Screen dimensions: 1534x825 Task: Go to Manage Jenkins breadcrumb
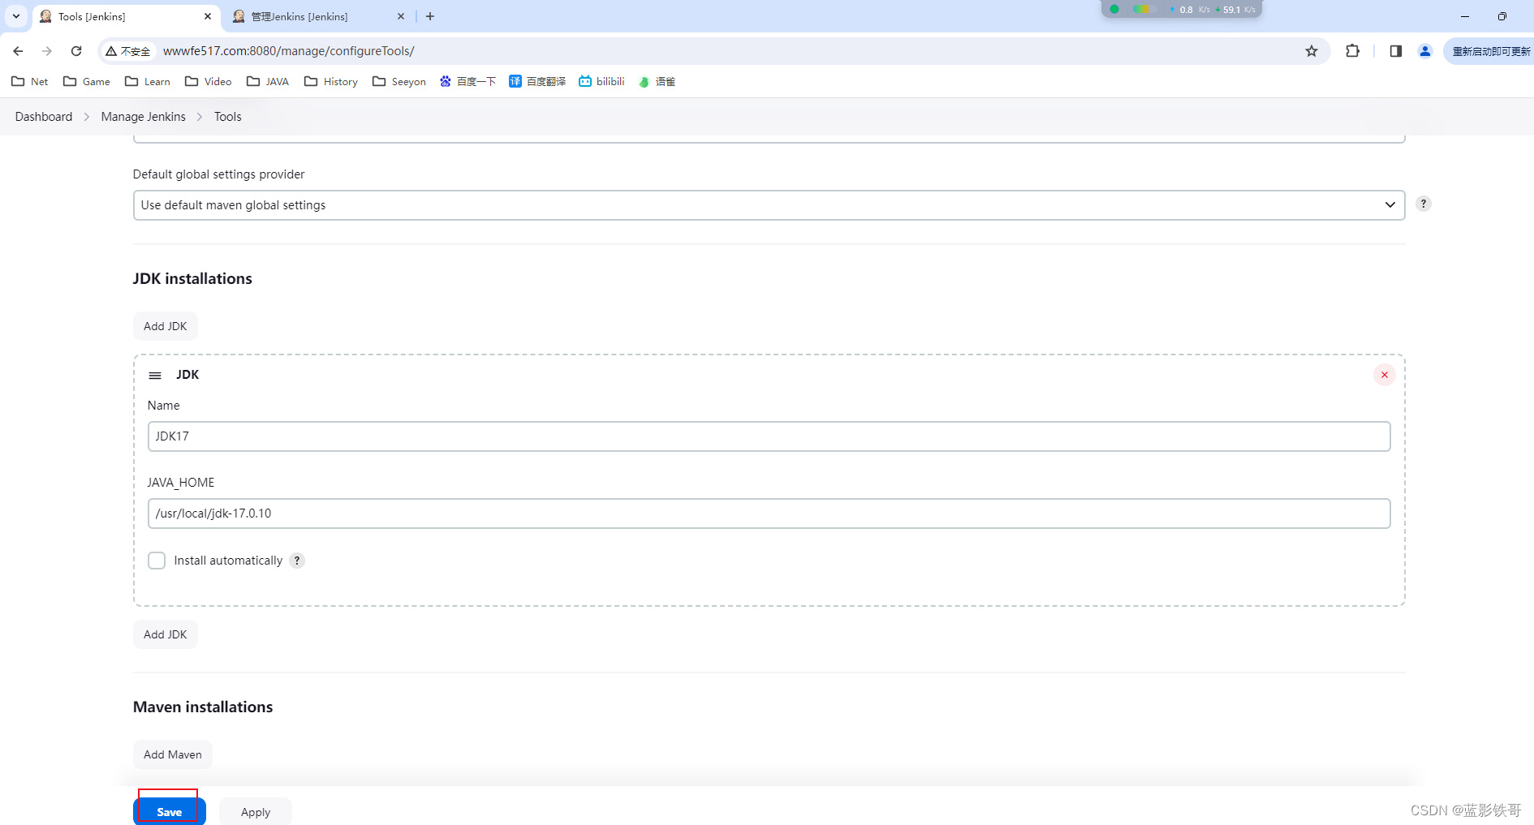point(144,117)
